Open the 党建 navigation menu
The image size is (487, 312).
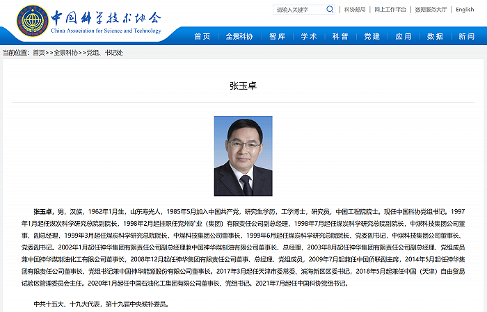372,36
